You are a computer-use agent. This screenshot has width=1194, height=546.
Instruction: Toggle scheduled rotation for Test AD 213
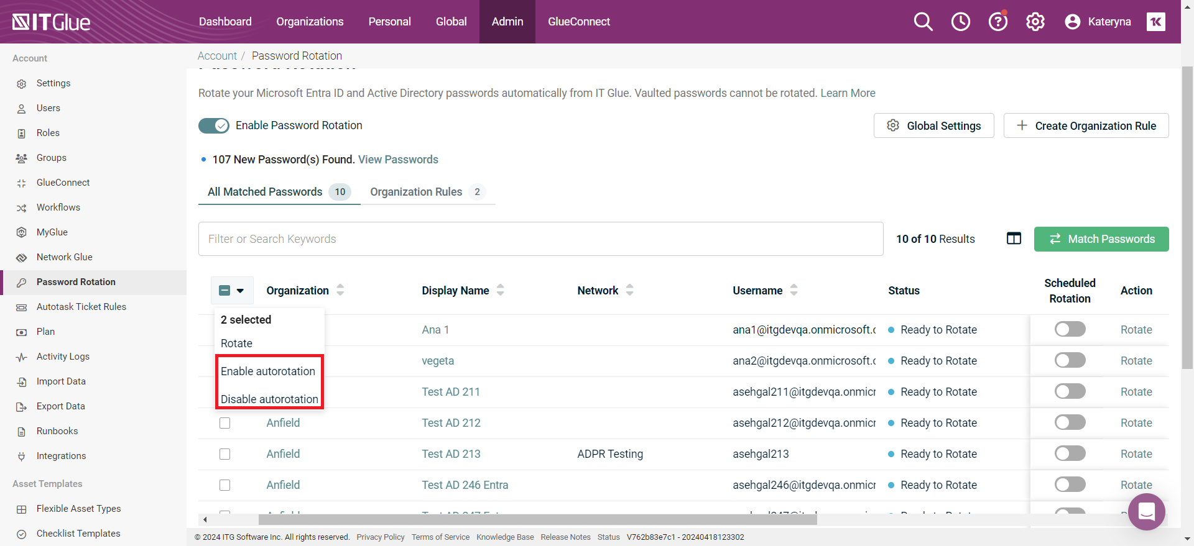[x=1070, y=453]
